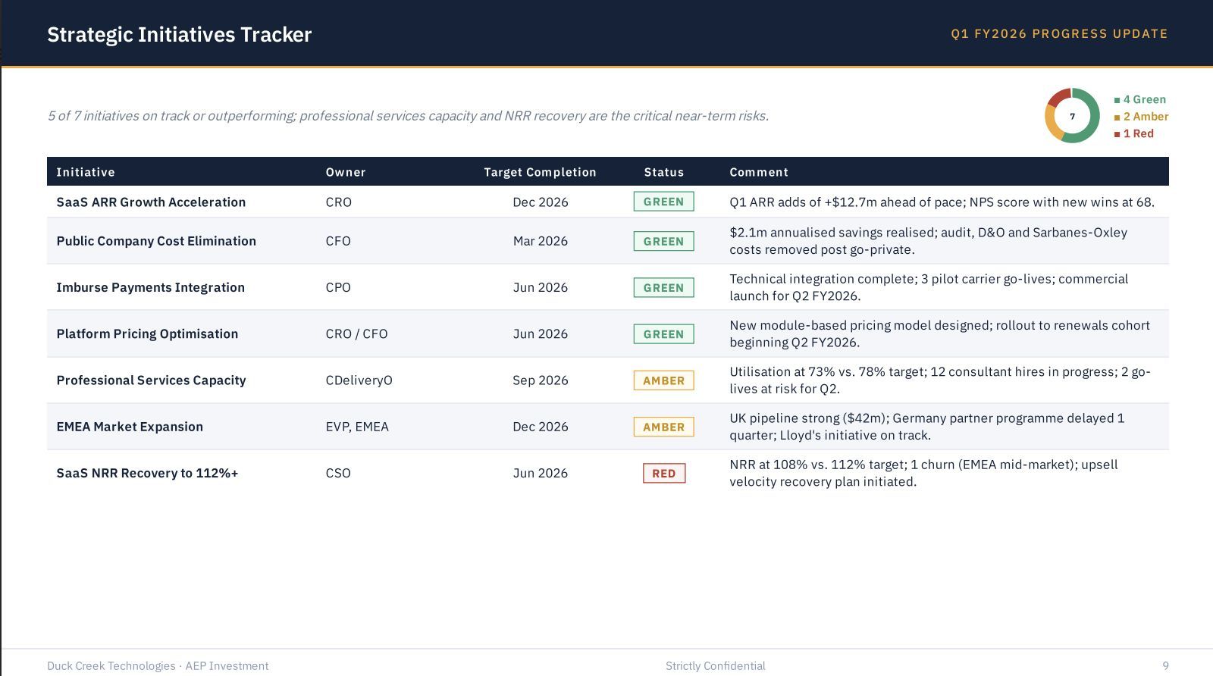Click the Target Completion column header

tap(540, 172)
